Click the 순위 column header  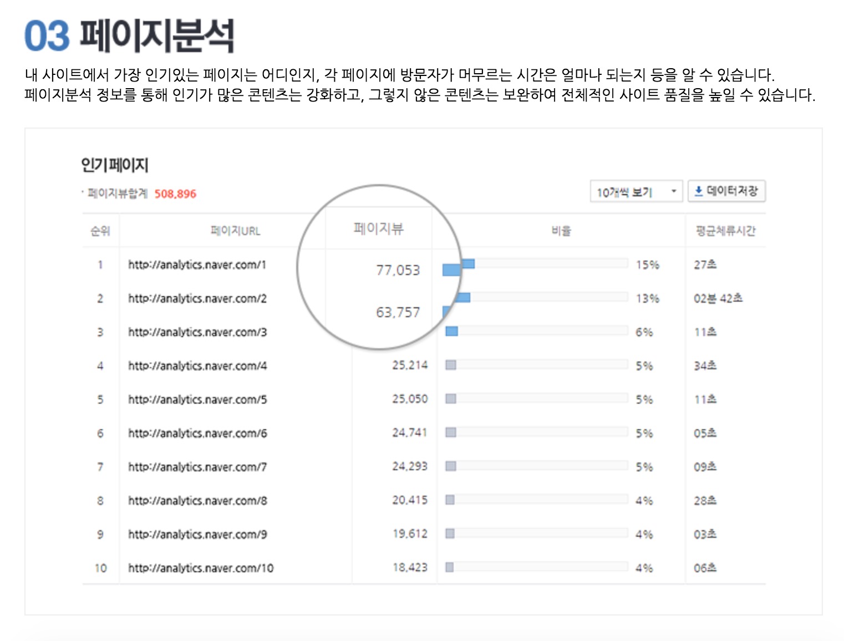click(x=100, y=231)
